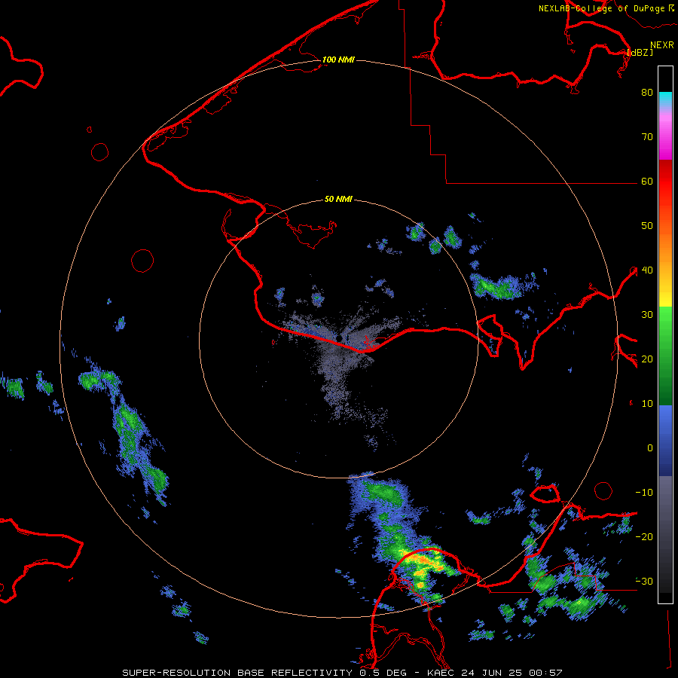Screen dimensions: 678x678
Task: Click the radar site at the center of the rings
Action: pyautogui.click(x=339, y=338)
